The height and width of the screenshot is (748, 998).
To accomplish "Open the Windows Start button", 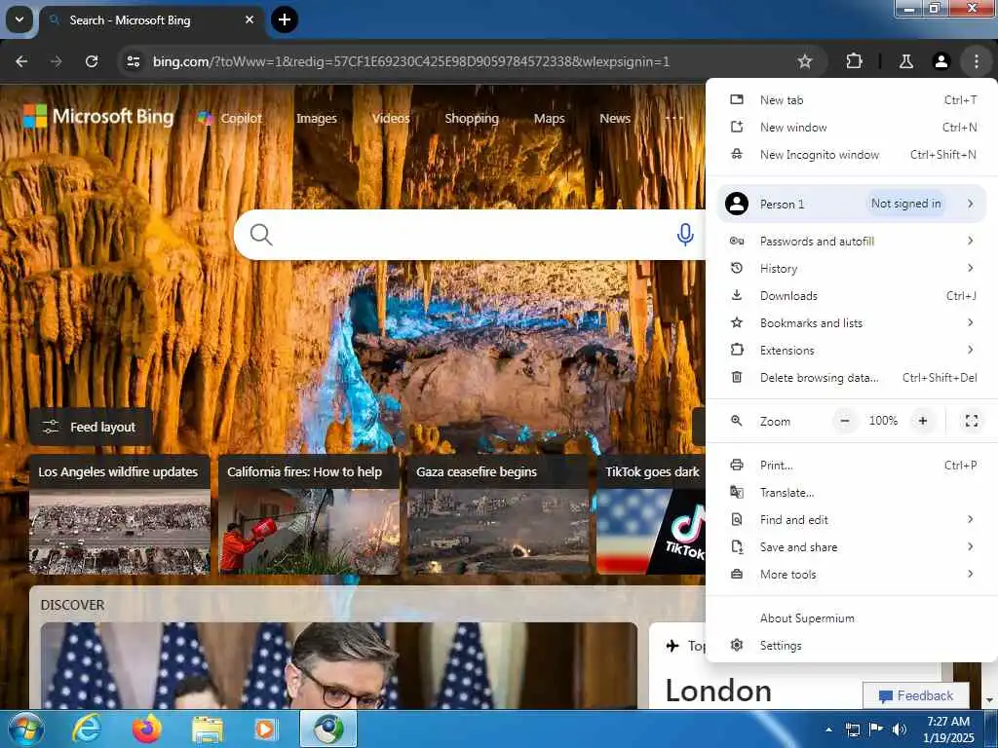I will point(26,729).
